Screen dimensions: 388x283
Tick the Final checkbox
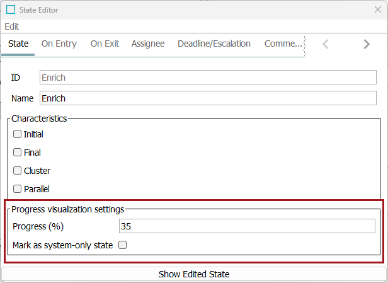[18, 153]
